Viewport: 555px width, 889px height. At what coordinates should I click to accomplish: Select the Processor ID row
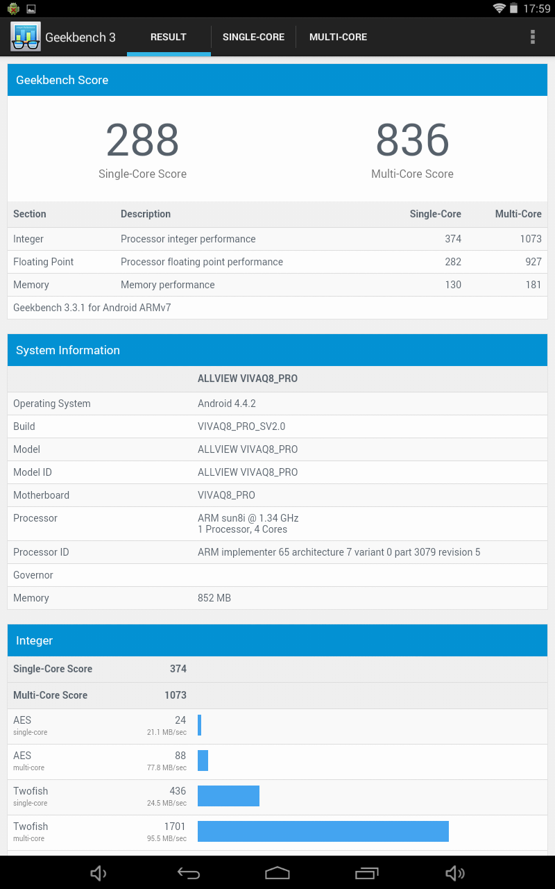click(x=277, y=552)
